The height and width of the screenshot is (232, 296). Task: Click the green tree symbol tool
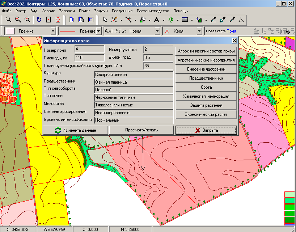[x=170, y=20]
